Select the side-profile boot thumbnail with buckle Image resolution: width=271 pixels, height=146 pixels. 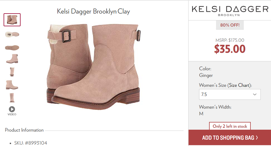[x=12, y=59]
